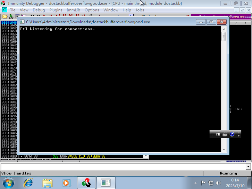The image size is (252, 189).
Task: Select disassembly address 08041A90
Action: tap(9, 107)
